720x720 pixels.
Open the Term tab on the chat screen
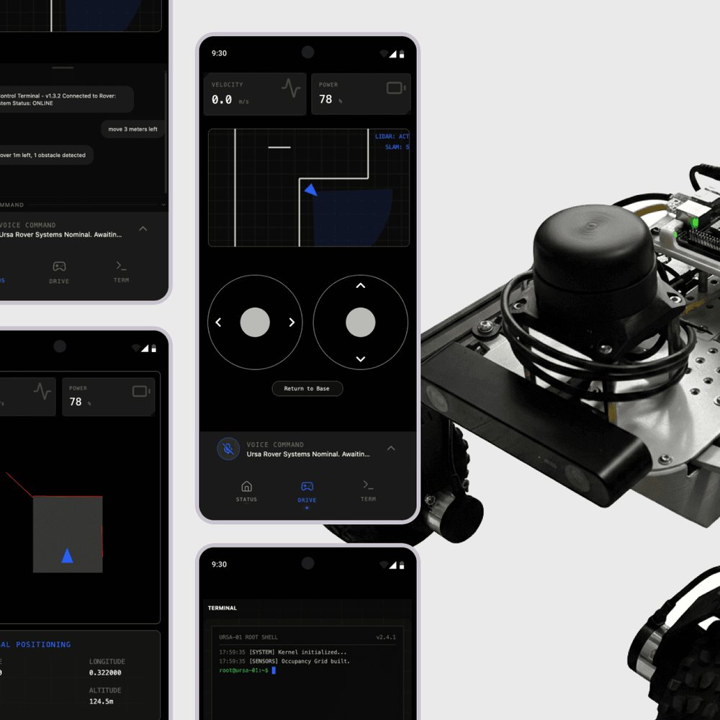(121, 272)
